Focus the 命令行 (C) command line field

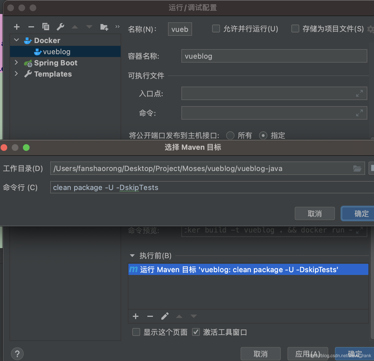[x=212, y=187]
